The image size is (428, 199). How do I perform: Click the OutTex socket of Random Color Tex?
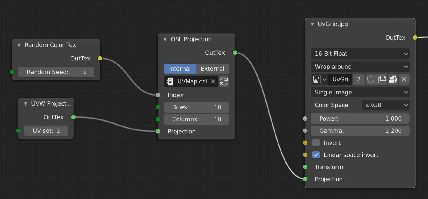click(100, 58)
